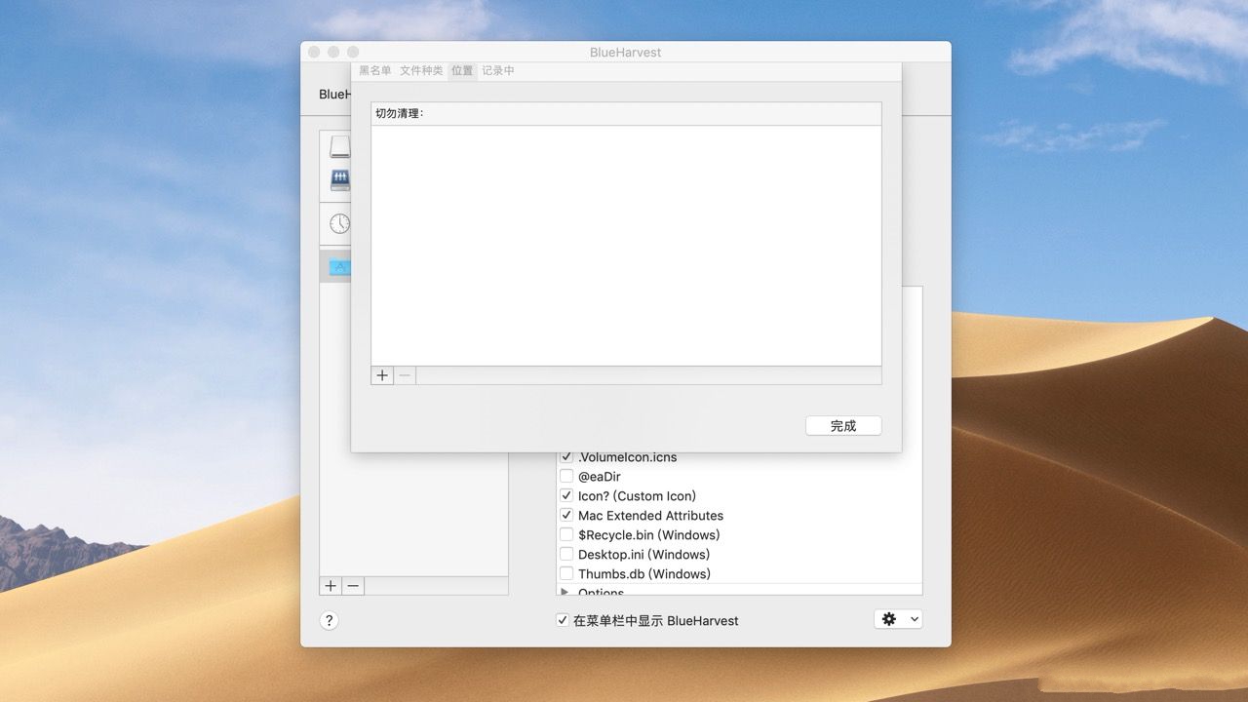Select the network volume icon in sidebar
1248x702 pixels.
340,179
